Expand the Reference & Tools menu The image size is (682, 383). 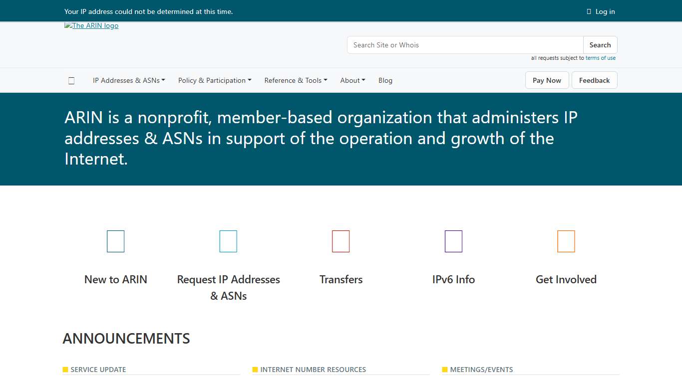(296, 80)
